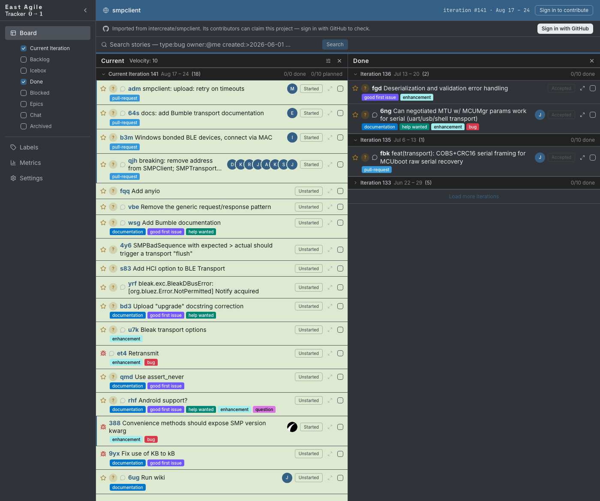Click the search magnifier icon

click(104, 45)
